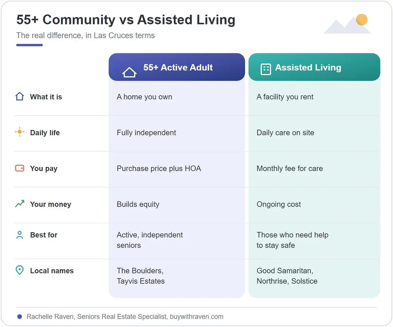The height and width of the screenshot is (327, 393).
Task: Click the 55+ Community vs Assisted Living title
Action: coord(126,20)
